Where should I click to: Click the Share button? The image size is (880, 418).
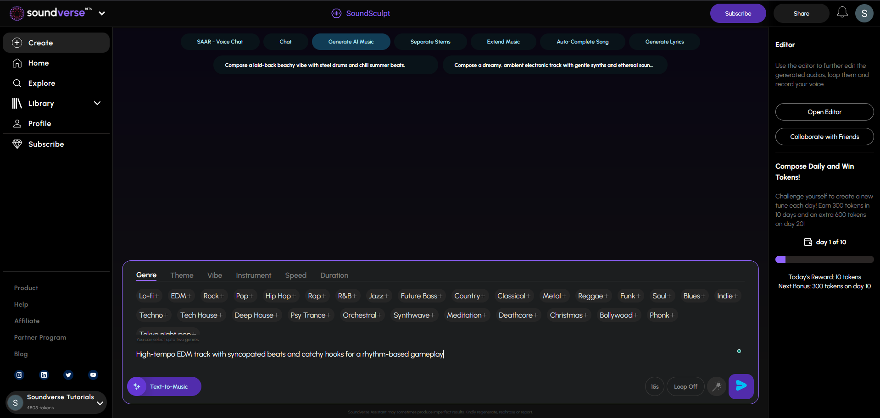point(801,13)
